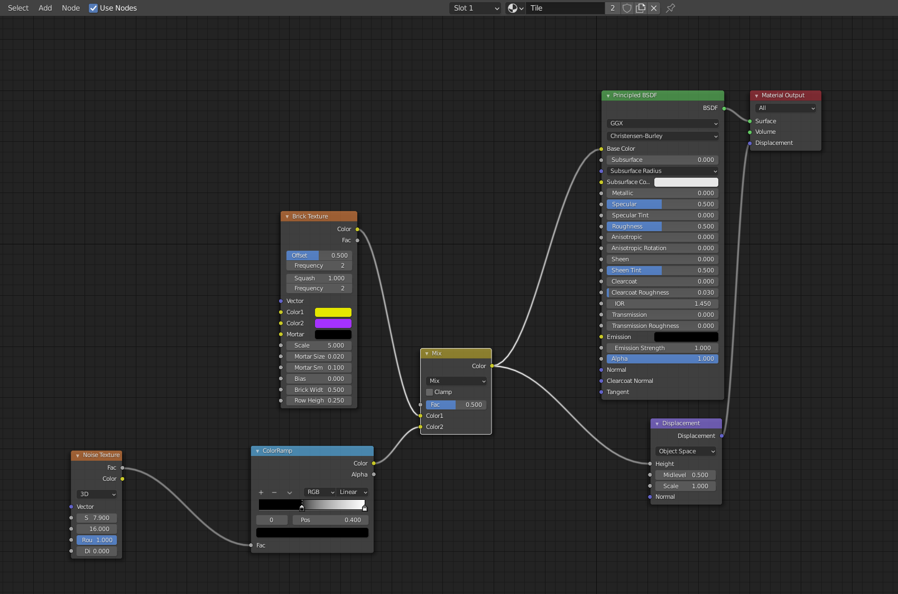Screen dimensions: 898x594
Task: Open Material Output target All dropdown
Action: click(786, 108)
